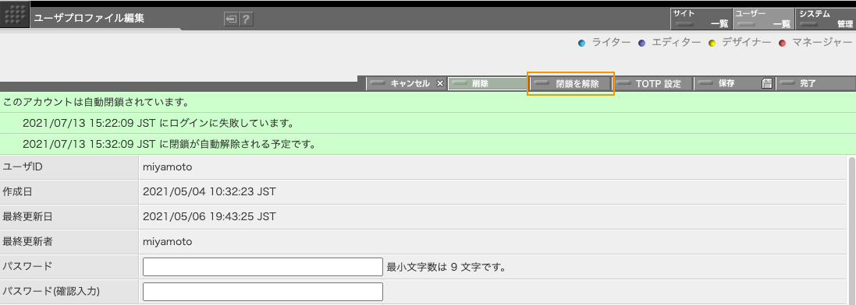
Task: Click the yellow デザイナー role dot
Action: click(x=712, y=43)
